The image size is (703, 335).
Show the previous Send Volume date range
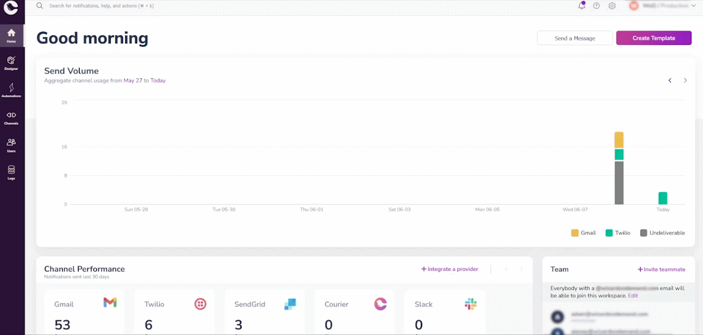(670, 80)
